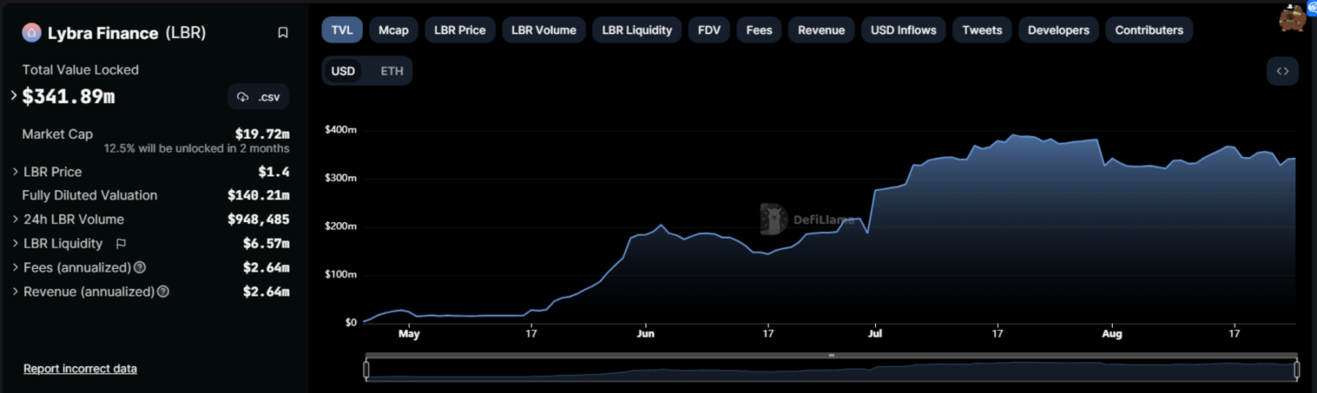Click left handle of chart range slider
Viewport: 1317px width, 393px height.
point(366,370)
